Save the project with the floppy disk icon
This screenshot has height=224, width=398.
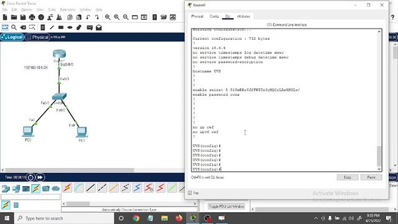pos(23,17)
